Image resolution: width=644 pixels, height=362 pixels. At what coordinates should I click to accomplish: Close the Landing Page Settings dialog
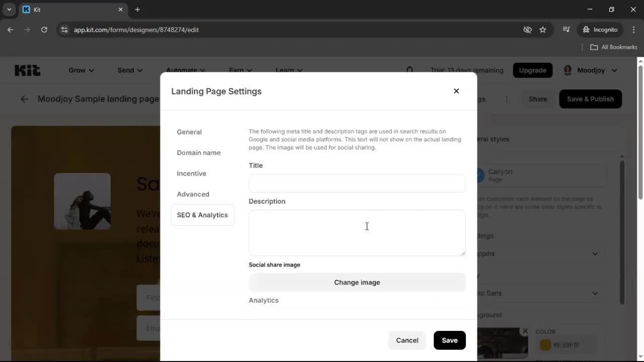pyautogui.click(x=456, y=91)
